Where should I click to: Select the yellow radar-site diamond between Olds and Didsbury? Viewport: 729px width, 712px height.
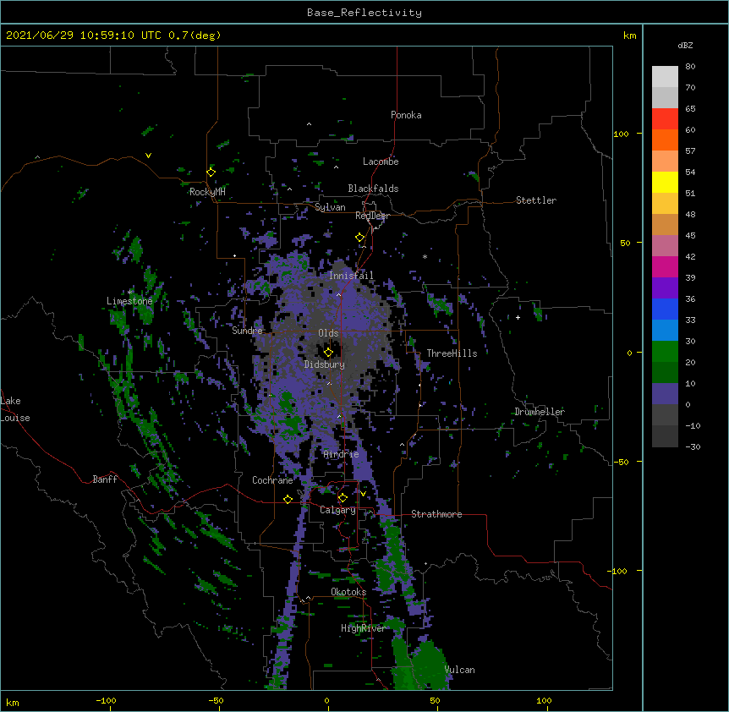click(x=328, y=352)
